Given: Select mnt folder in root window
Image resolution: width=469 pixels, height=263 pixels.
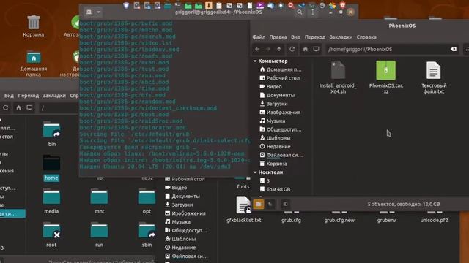Looking at the screenshot, I should [x=100, y=202].
